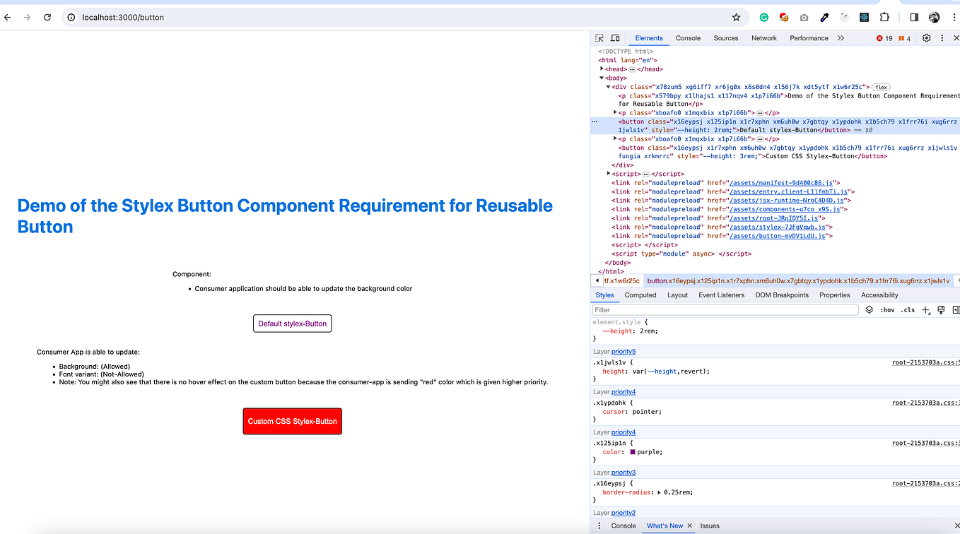The image size is (960, 534).
Task: Select the ColorZilla eyedropper extension icon
Action: 824,16
